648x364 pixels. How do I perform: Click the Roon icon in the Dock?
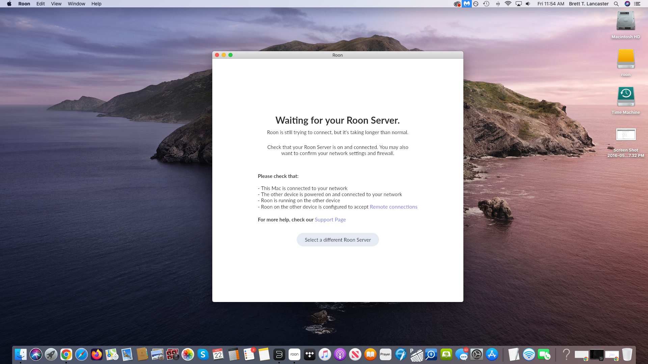[294, 354]
